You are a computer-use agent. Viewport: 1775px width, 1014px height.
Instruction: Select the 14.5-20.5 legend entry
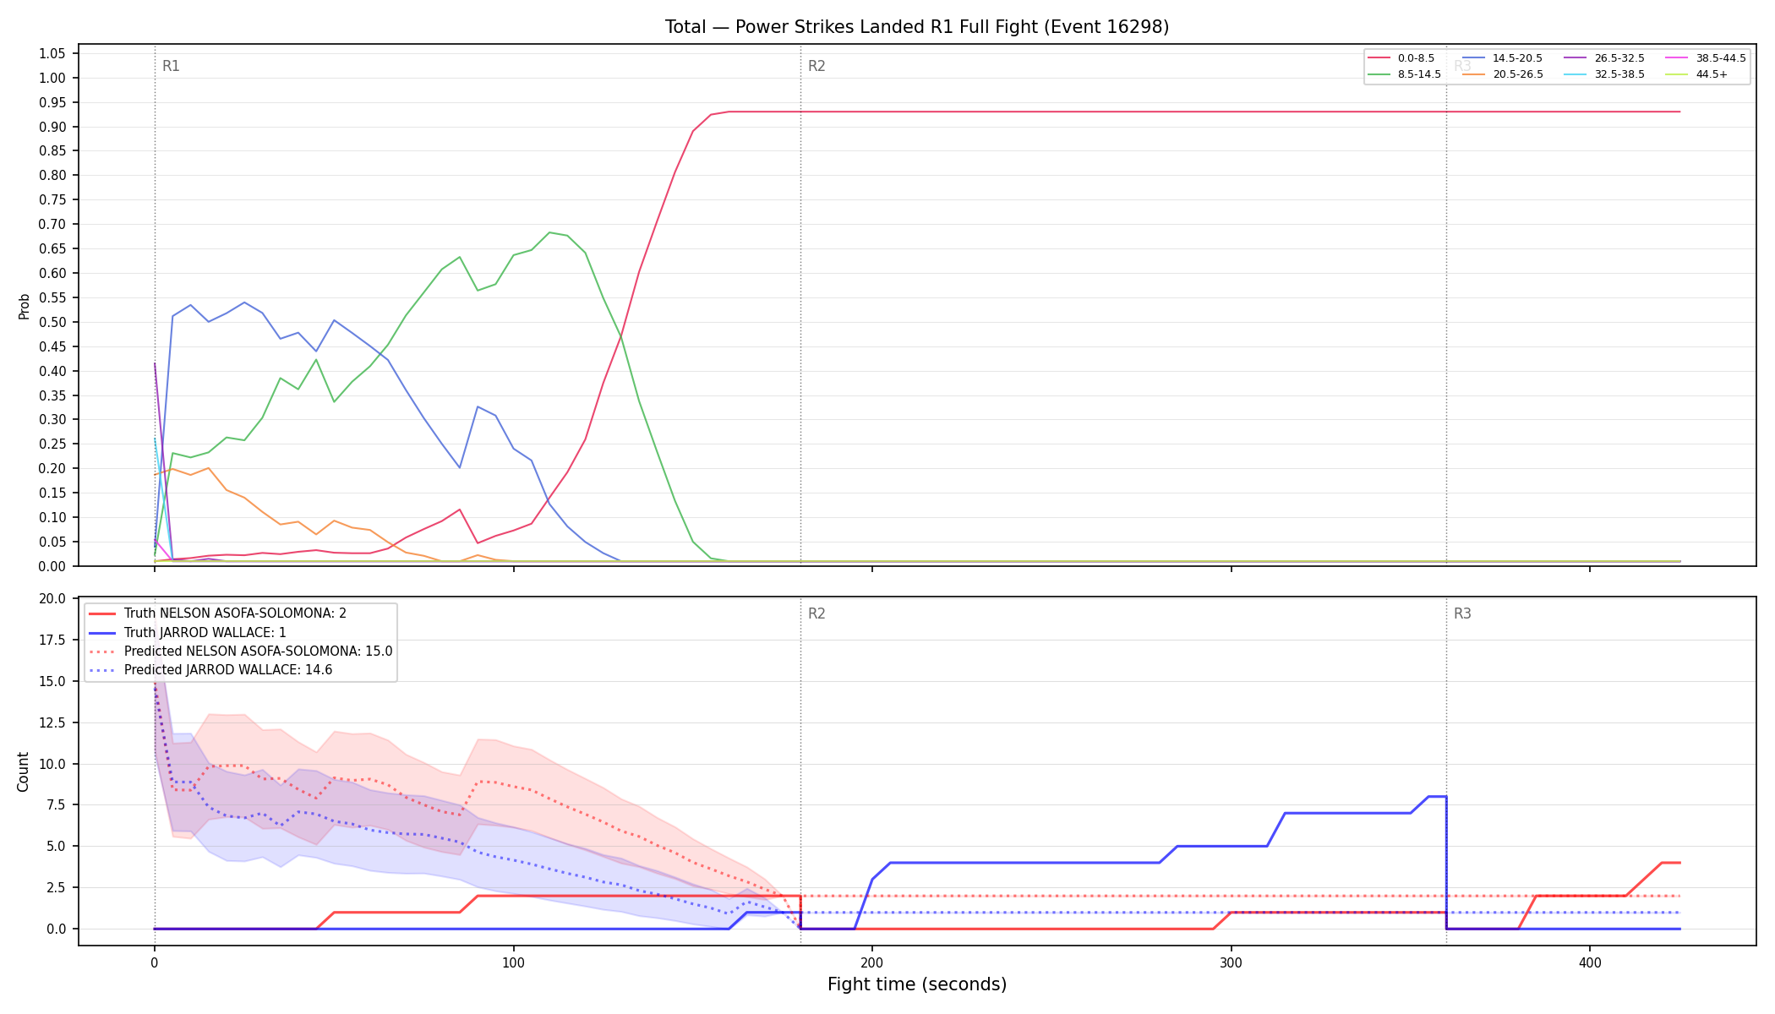pos(1503,58)
